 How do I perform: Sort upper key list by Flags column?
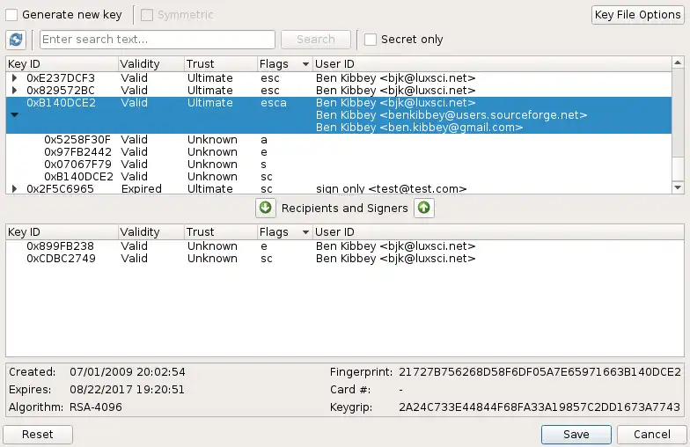[284, 63]
